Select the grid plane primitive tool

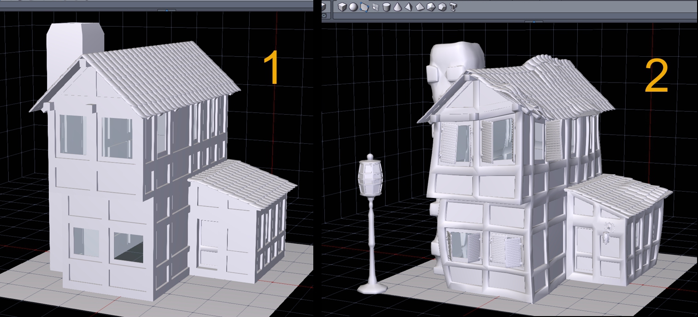[375, 7]
